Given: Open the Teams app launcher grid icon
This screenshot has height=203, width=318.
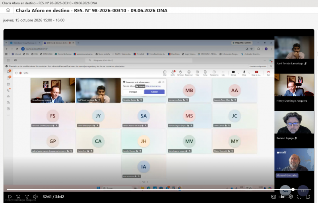Looking at the screenshot, I should pos(8,60).
